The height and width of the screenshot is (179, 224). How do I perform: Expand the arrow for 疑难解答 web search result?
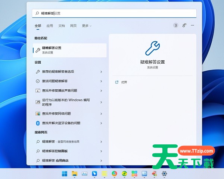pyautogui.click(x=101, y=142)
